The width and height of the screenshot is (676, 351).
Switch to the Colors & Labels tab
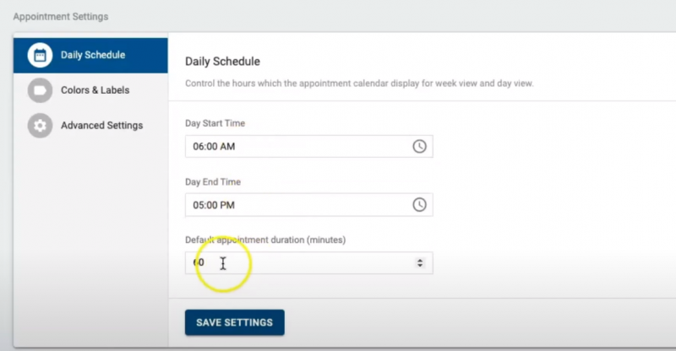95,90
